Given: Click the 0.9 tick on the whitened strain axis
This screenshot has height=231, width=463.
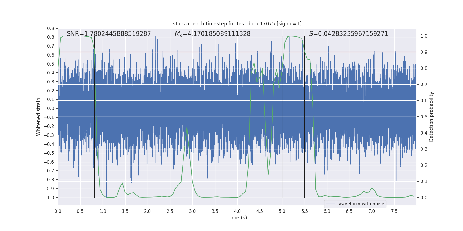Looking at the screenshot, I should (51, 28).
